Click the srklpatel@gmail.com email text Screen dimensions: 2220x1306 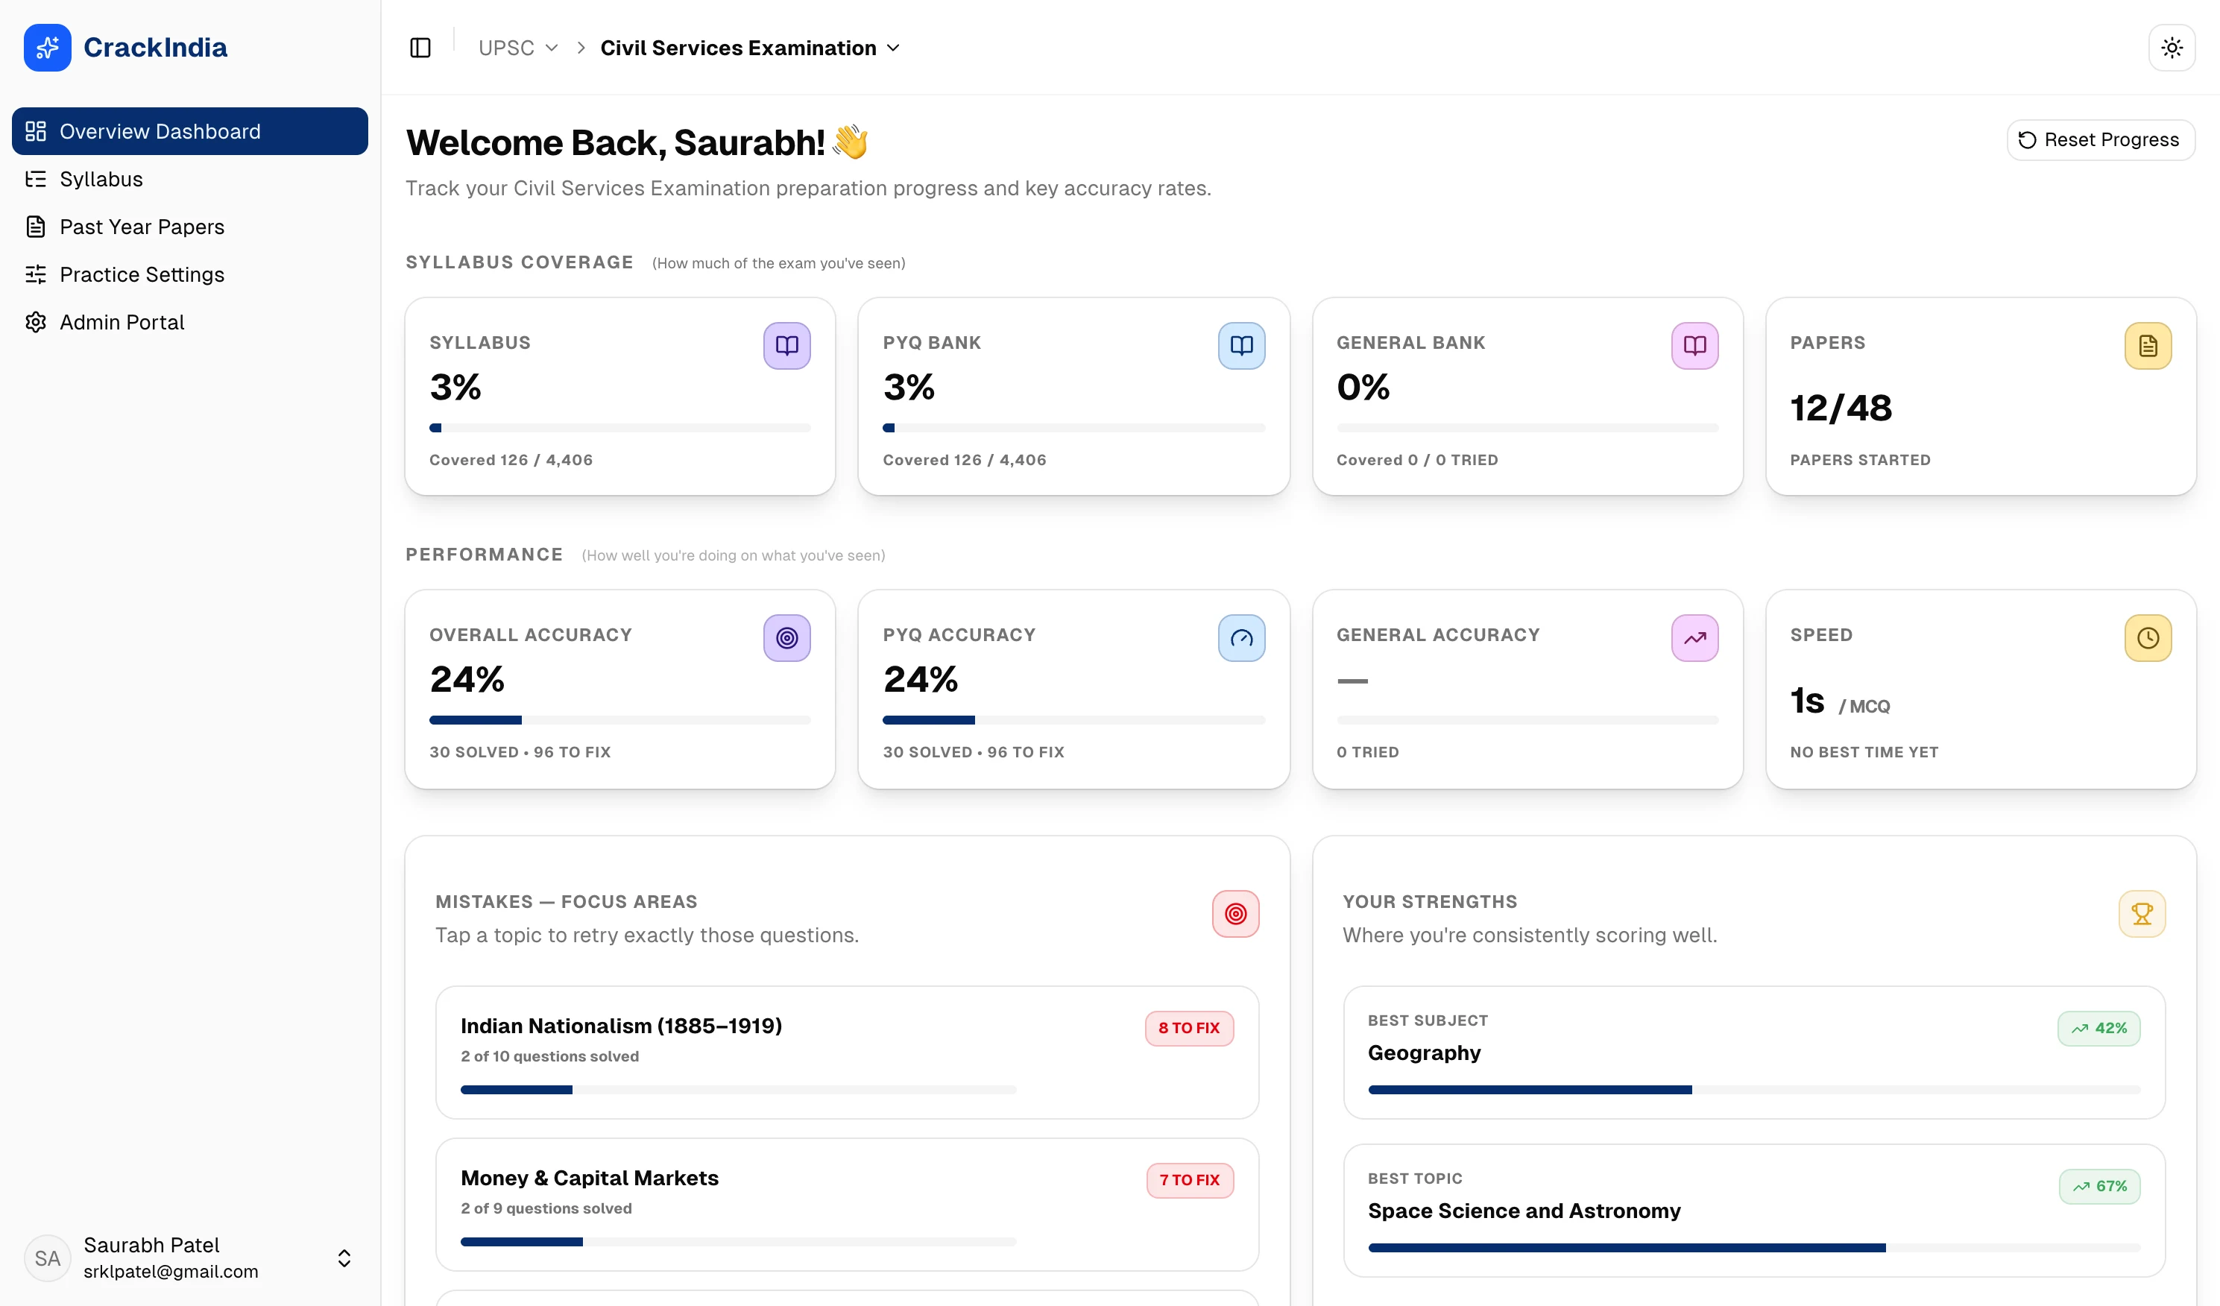(x=171, y=1272)
